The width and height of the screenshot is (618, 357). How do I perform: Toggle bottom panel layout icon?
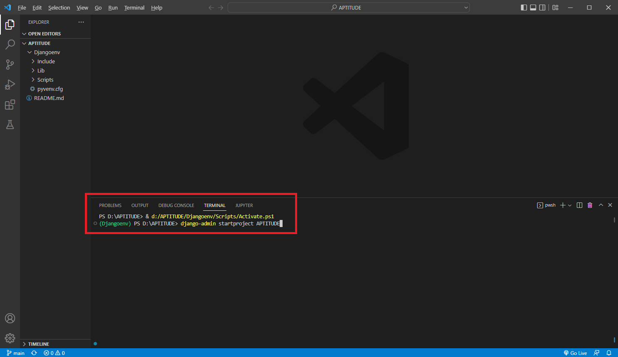[533, 7]
